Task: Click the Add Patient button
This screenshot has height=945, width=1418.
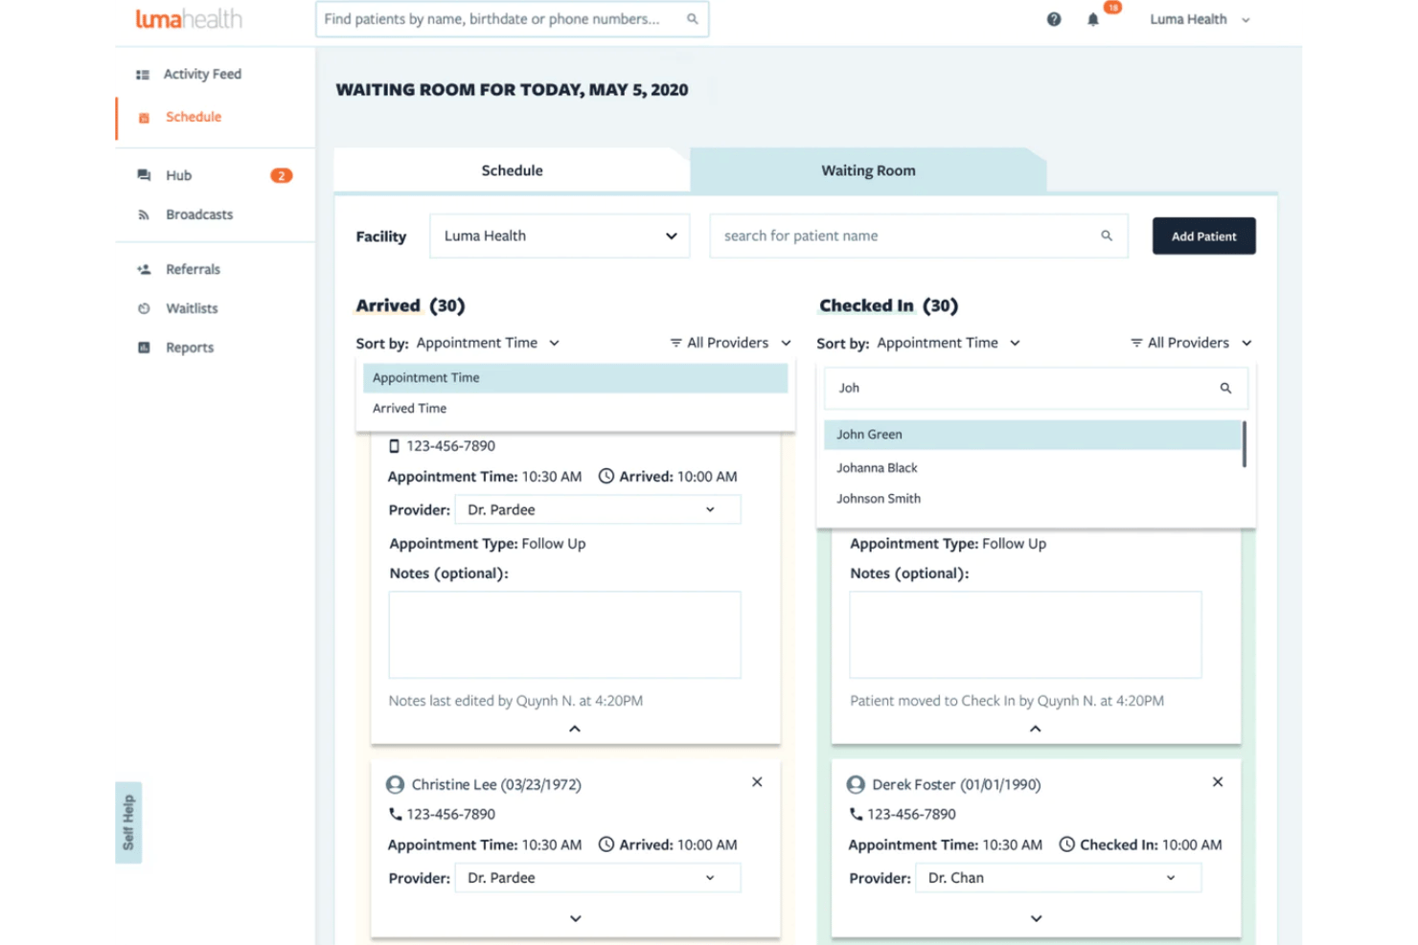Action: click(1203, 236)
